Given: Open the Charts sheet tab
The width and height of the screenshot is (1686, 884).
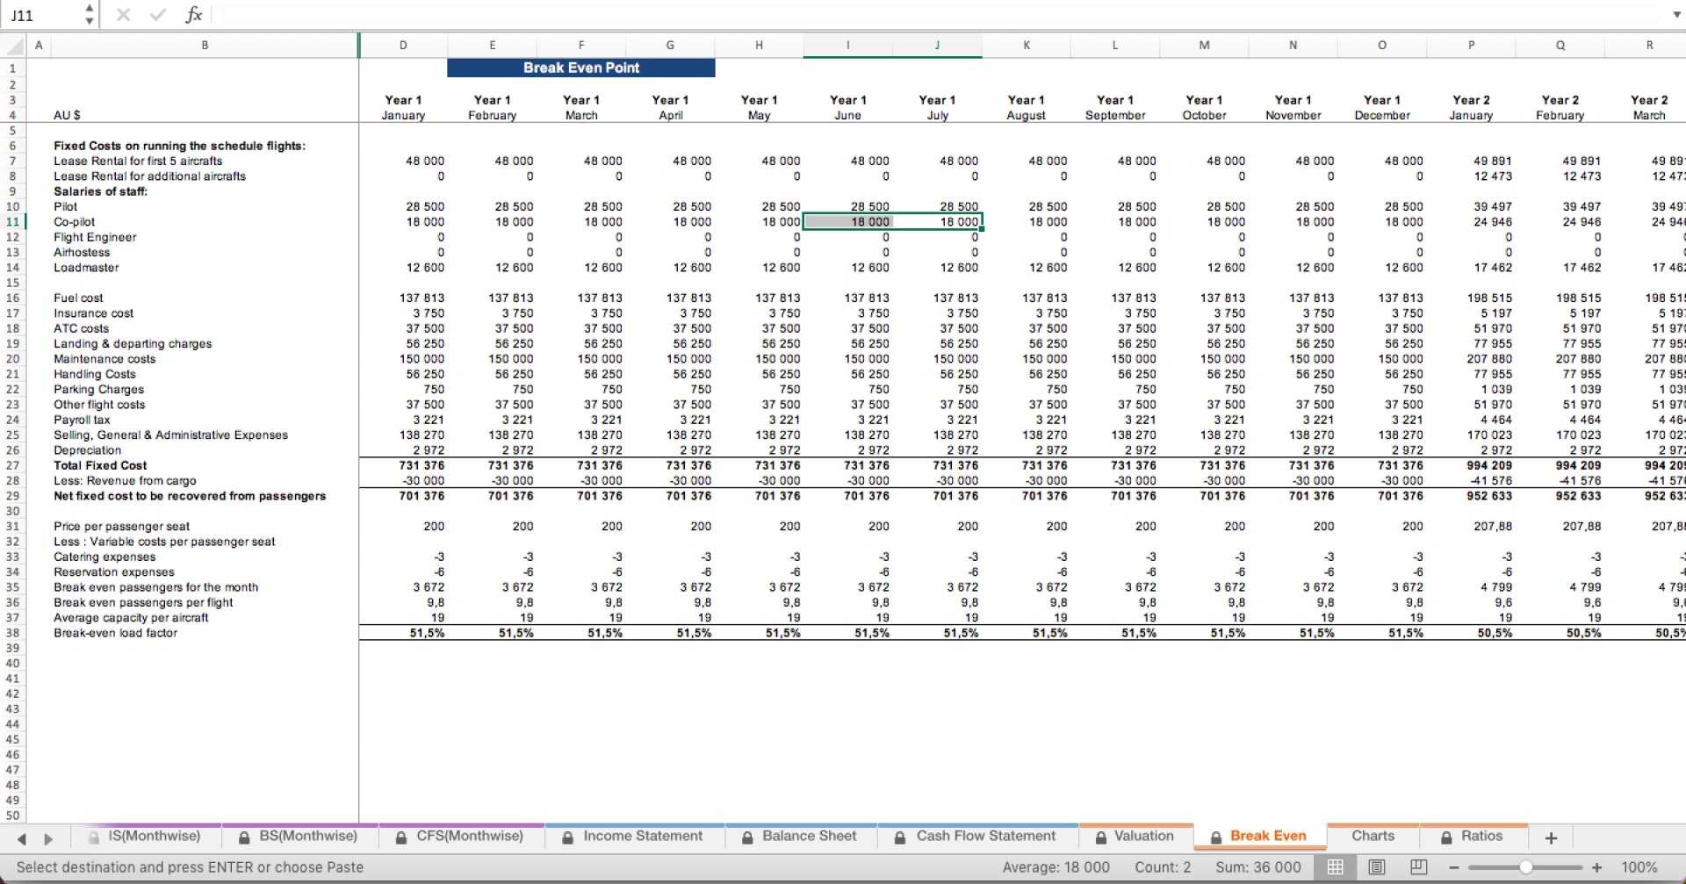Looking at the screenshot, I should pos(1373,836).
